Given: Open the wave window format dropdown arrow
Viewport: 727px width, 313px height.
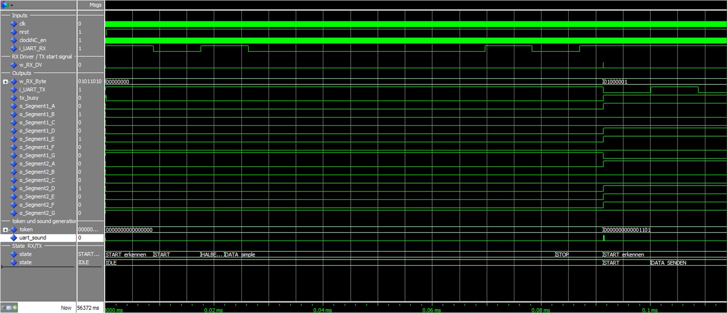Looking at the screenshot, I should (12, 5).
